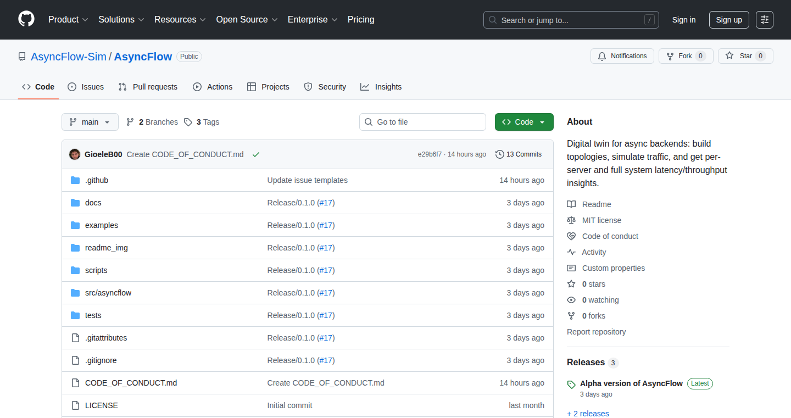The width and height of the screenshot is (791, 418).
Task: Click the docs folder icon
Action: [x=75, y=203]
